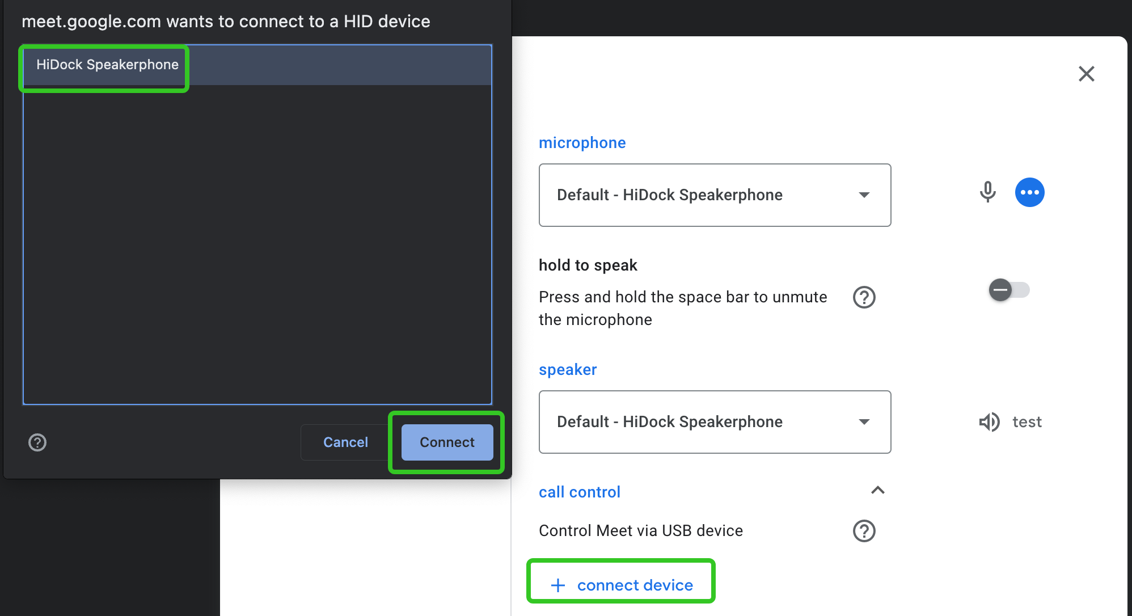Open help for Control Meet via USB device
Image resolution: width=1132 pixels, height=616 pixels.
pos(864,531)
